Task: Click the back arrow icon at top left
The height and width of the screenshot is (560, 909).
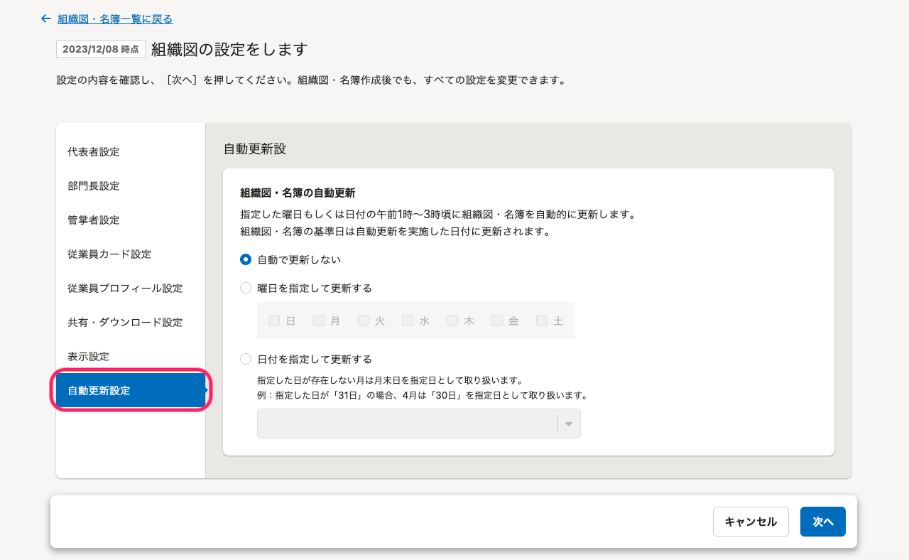Action: (x=46, y=19)
